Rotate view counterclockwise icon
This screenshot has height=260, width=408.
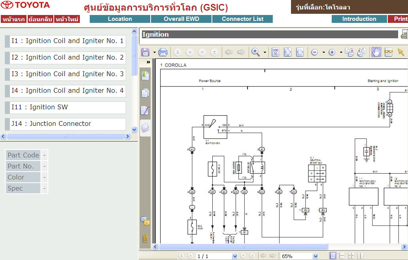coord(361,52)
